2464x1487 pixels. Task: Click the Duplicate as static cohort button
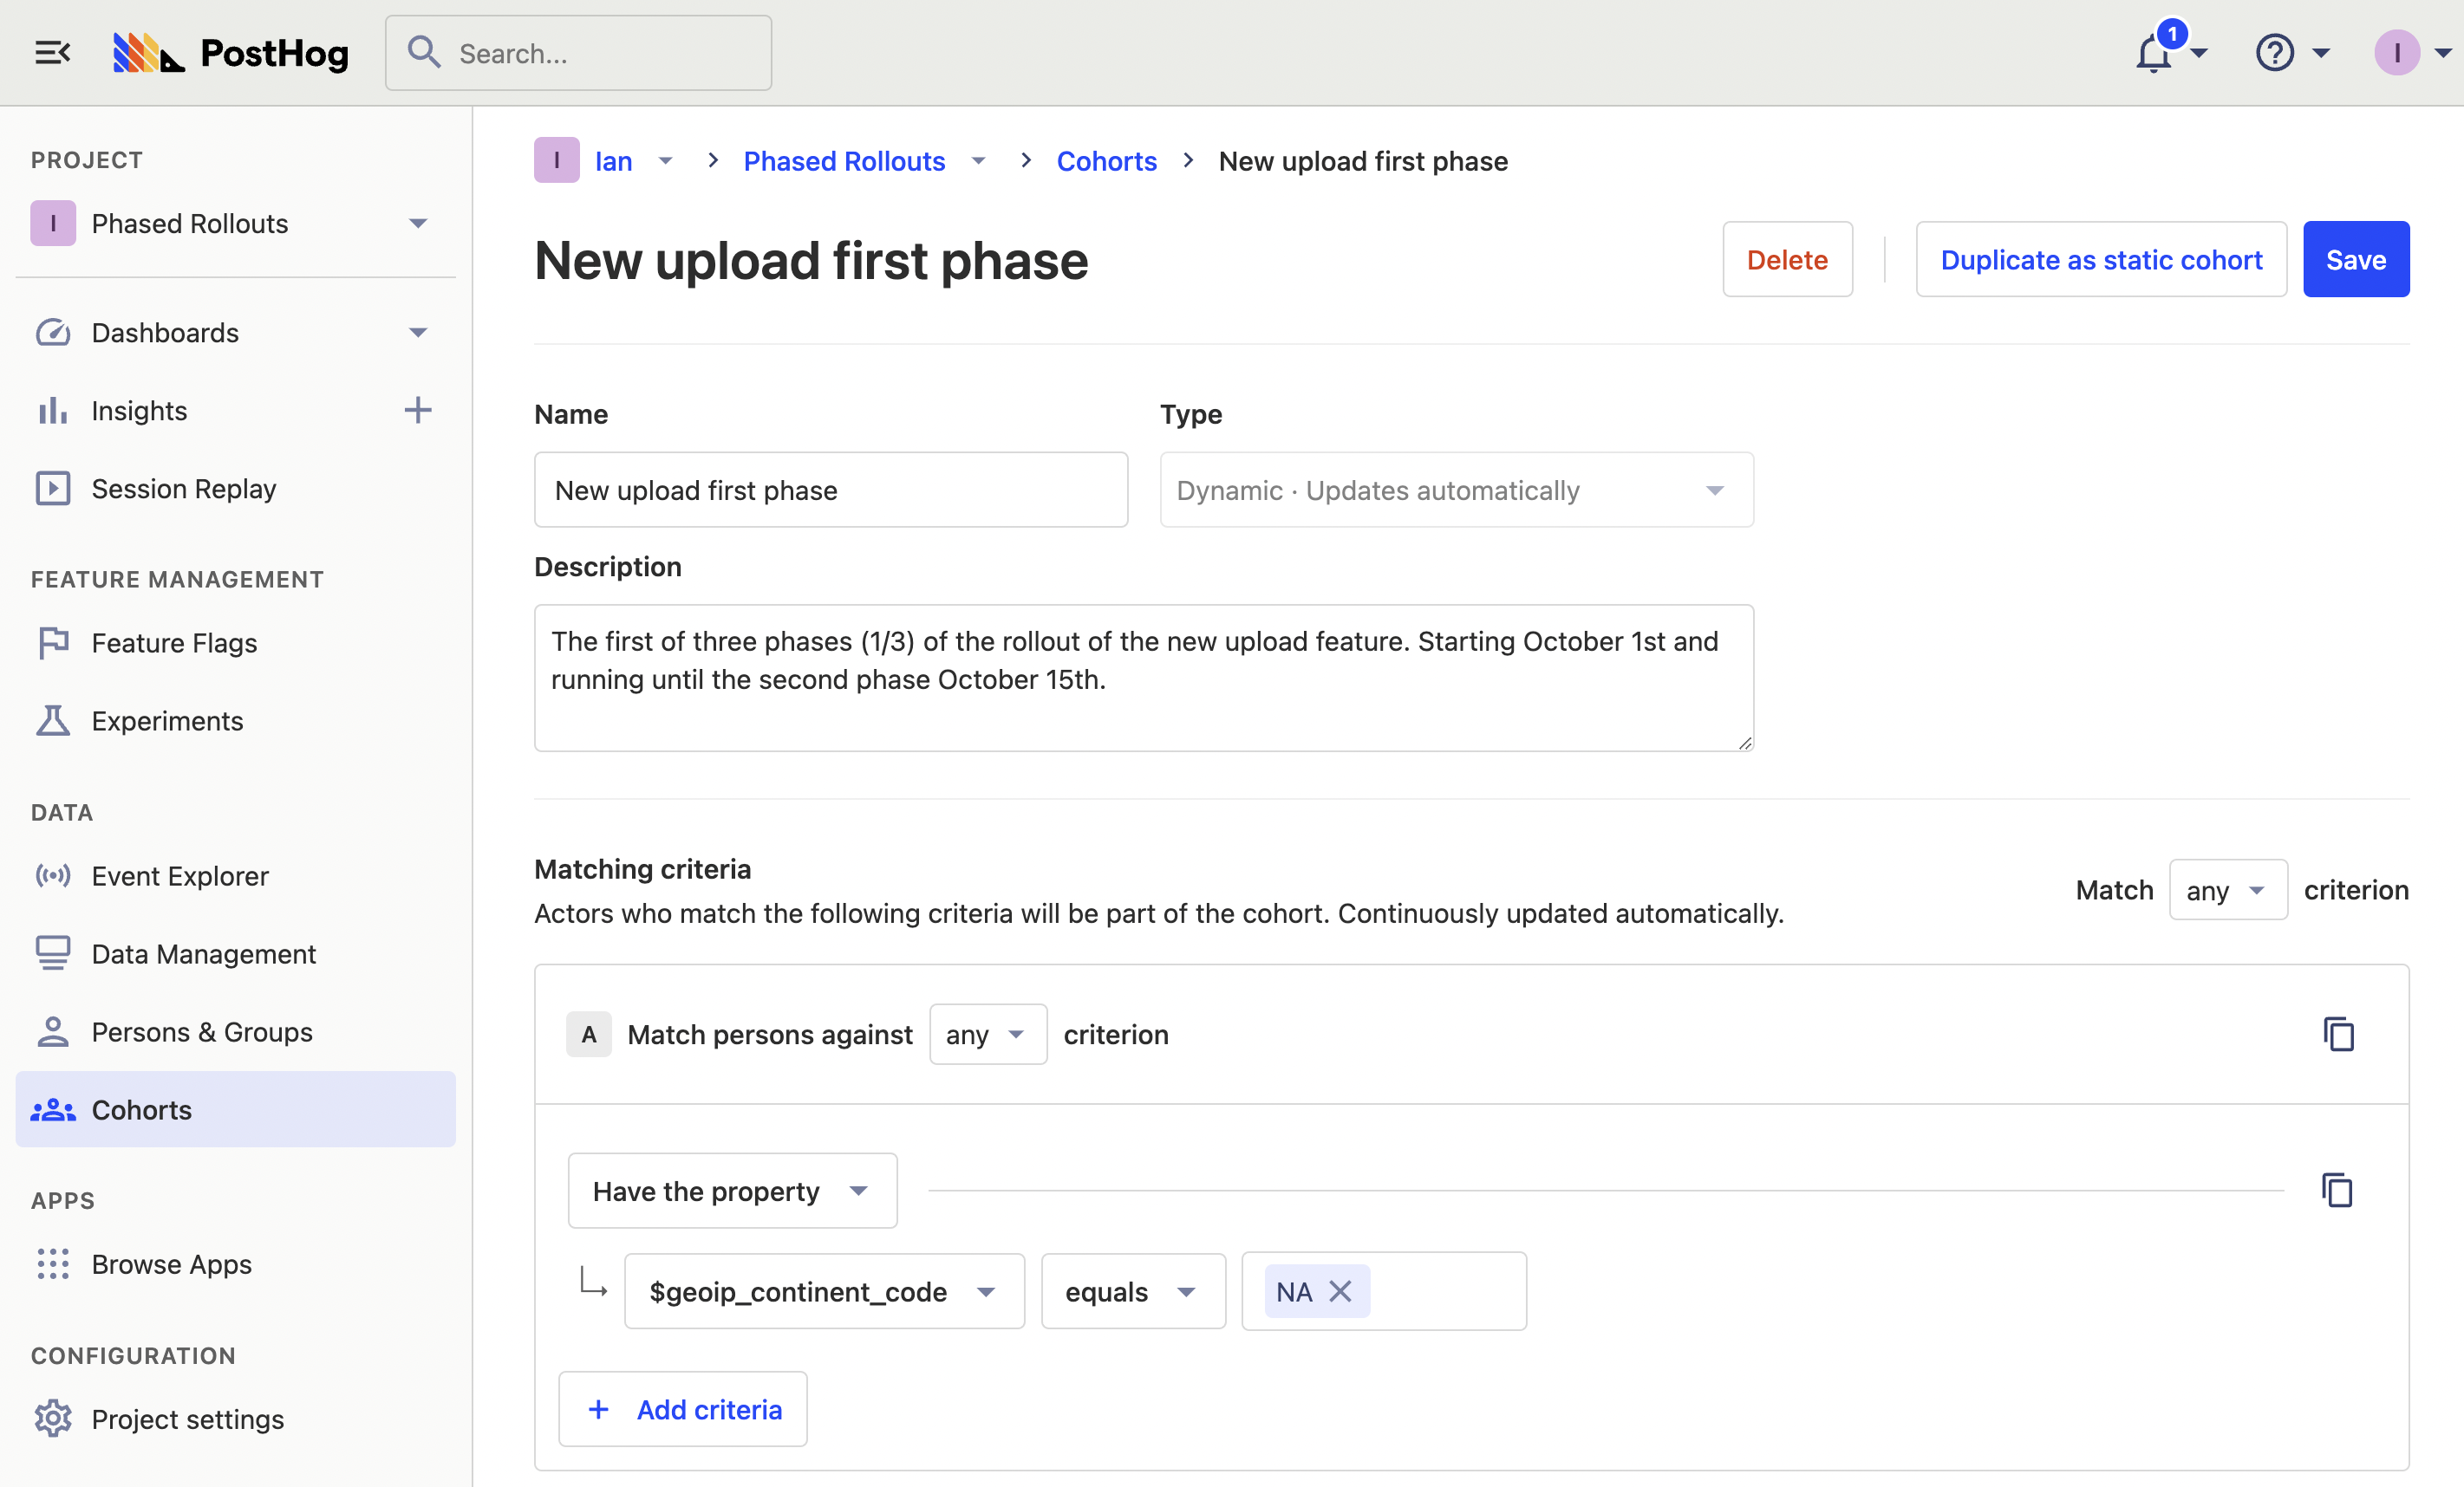pyautogui.click(x=2102, y=259)
